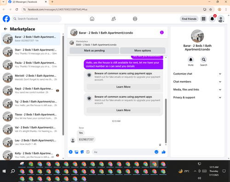This screenshot has height=182, width=230.
Task: Expand the Privacy & support section
Action: click(x=197, y=97)
